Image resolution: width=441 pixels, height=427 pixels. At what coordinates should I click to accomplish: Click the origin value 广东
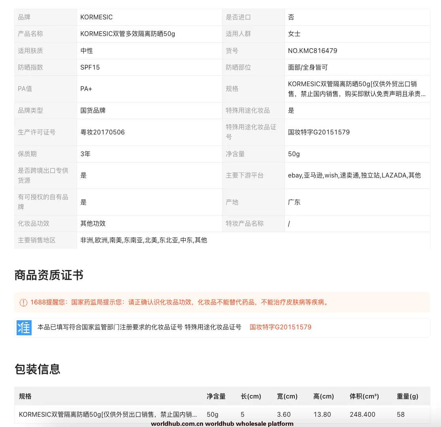pyautogui.click(x=294, y=202)
